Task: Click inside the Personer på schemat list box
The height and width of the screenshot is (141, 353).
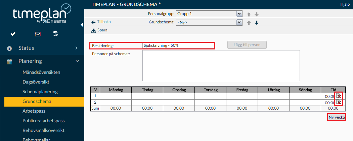Action: tap(221, 65)
